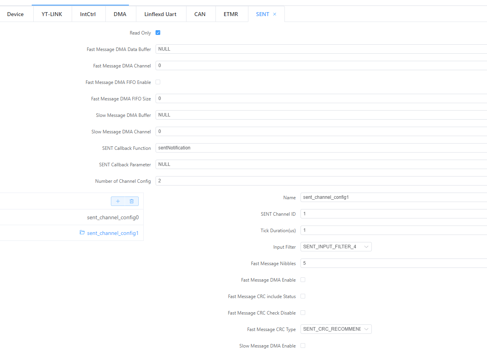Viewport: 487px width, 353px height.
Task: Close the SENT tab with the x icon
Action: pos(275,14)
